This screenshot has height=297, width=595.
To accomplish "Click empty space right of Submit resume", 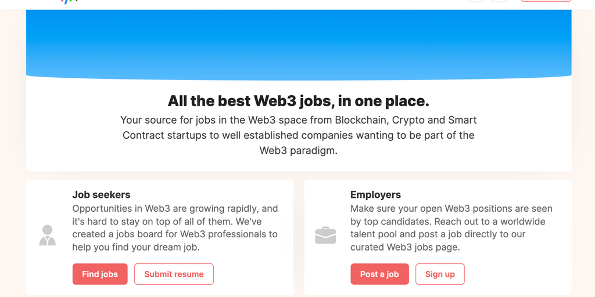I will [x=253, y=274].
